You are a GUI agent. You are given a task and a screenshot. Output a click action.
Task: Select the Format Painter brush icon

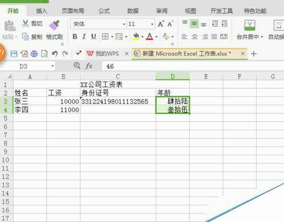click(x=55, y=25)
